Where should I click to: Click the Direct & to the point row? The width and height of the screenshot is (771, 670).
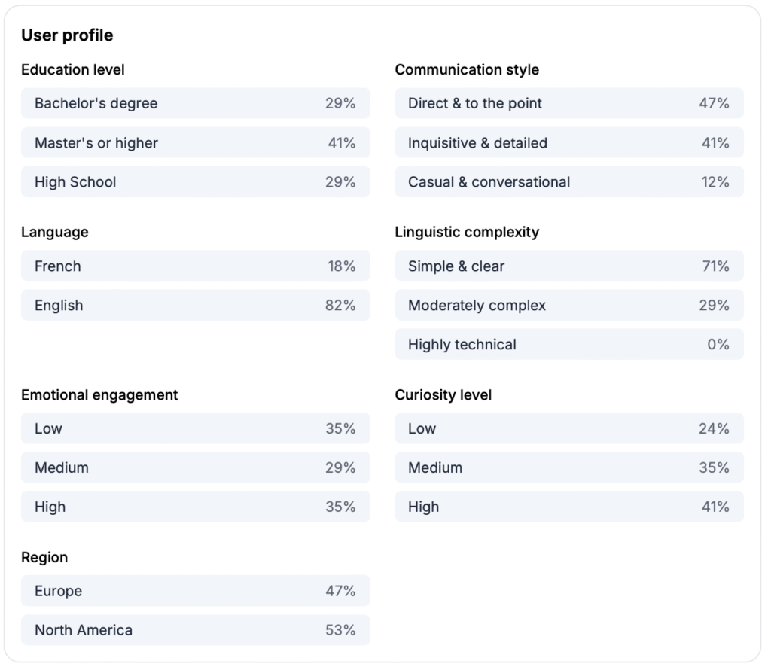point(568,103)
